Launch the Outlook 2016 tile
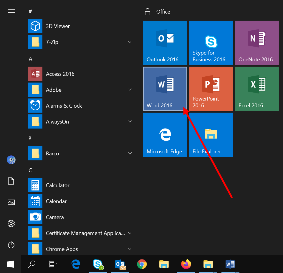Screen dimensions: 283x273 (165, 42)
